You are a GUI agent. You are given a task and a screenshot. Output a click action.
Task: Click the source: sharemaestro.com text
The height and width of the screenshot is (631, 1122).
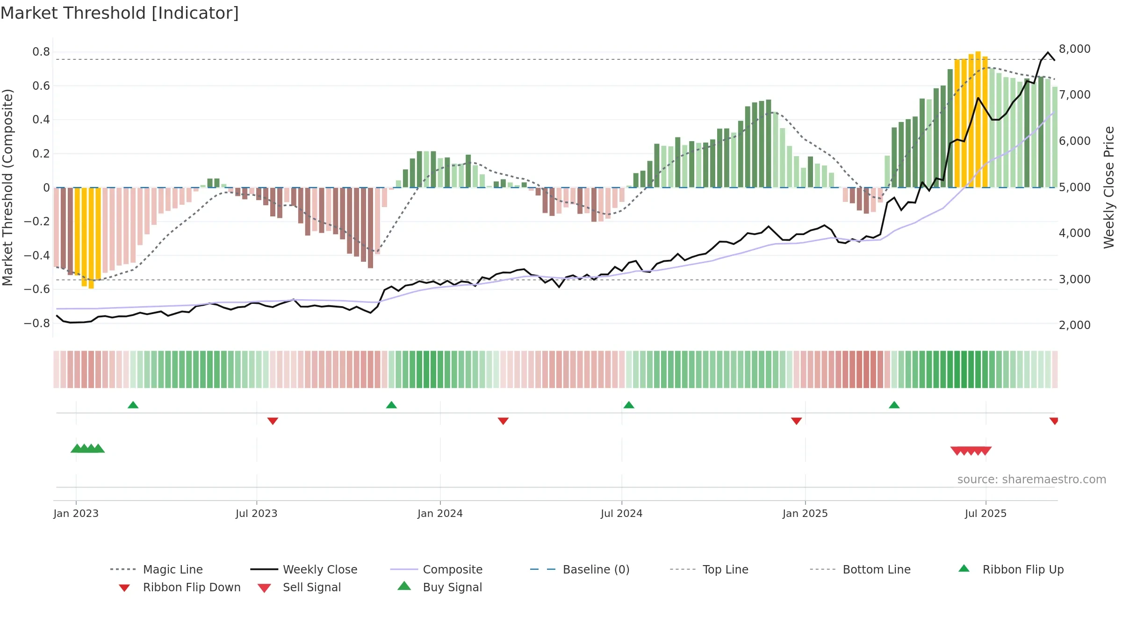[x=1032, y=480]
